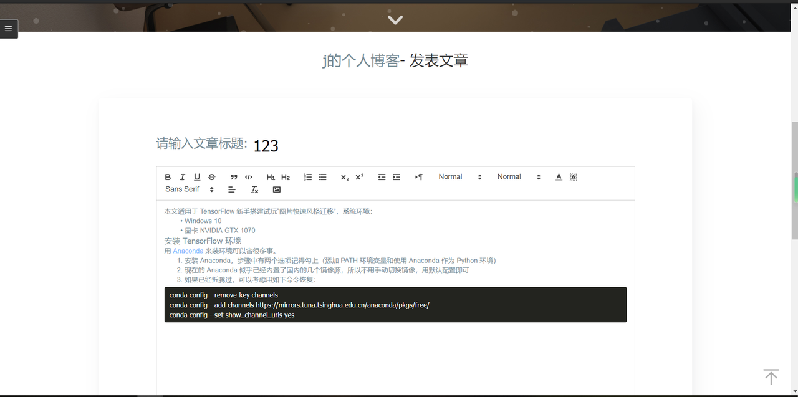Apply superscript to selected text

[x=358, y=176]
